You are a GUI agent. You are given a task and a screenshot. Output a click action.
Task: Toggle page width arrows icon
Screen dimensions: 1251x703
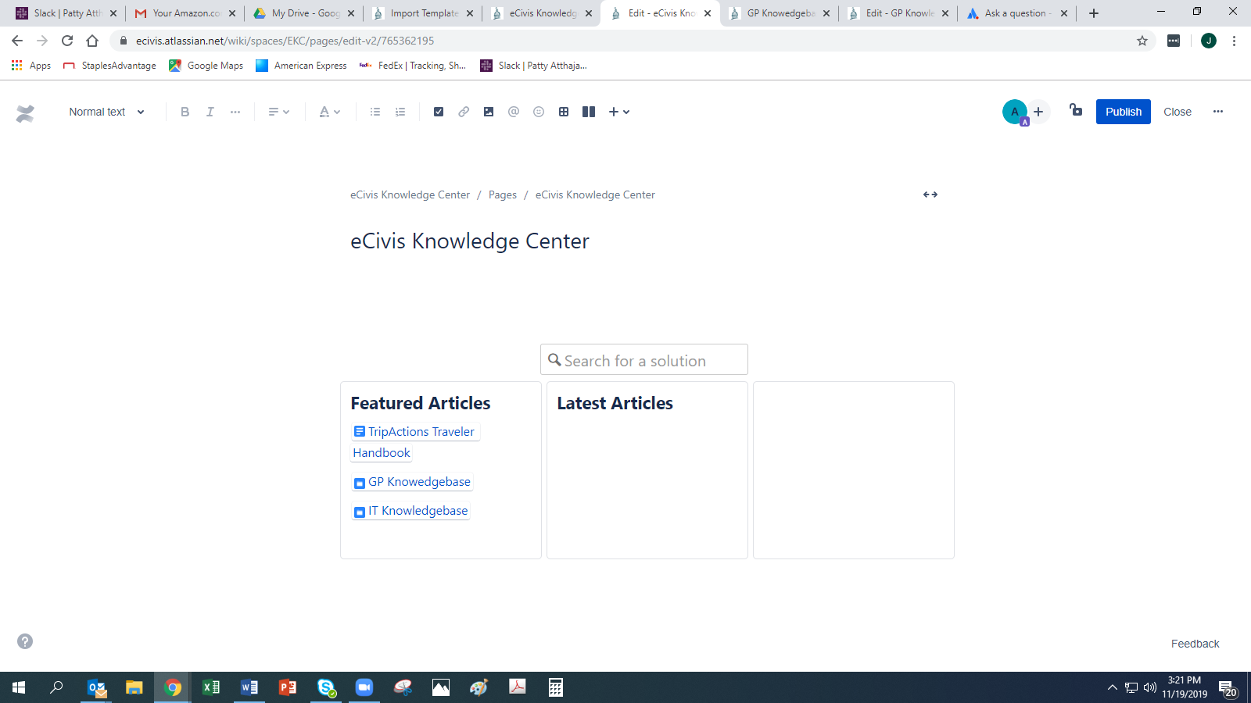click(930, 194)
